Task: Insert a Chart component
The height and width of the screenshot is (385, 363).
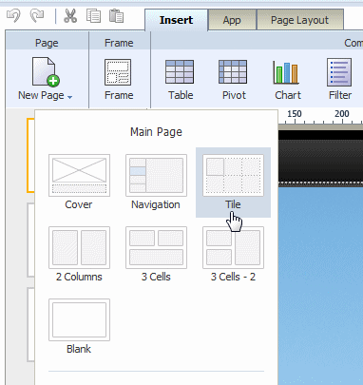Action: [287, 79]
